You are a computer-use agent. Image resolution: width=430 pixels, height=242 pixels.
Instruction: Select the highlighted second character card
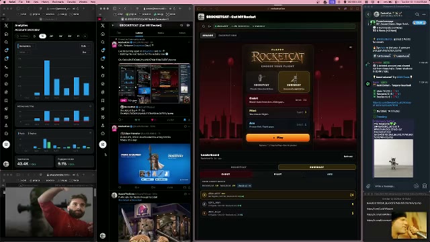click(294, 81)
